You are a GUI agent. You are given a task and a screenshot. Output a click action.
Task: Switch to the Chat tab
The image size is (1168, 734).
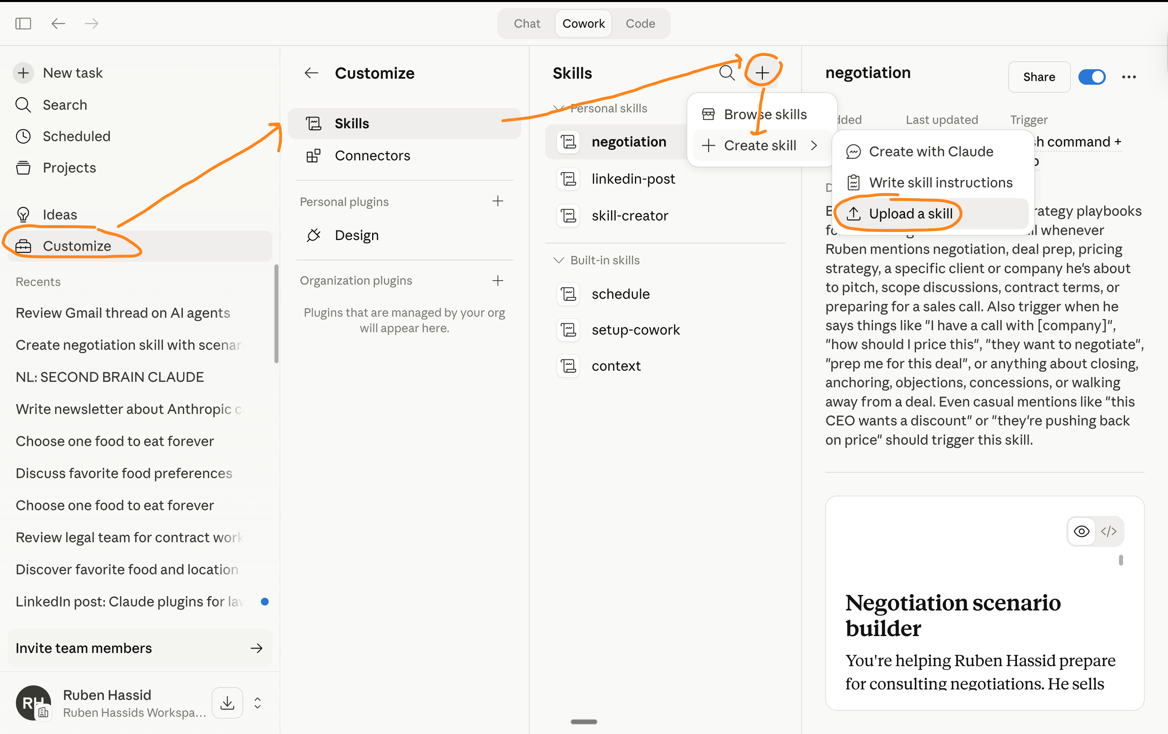527,23
